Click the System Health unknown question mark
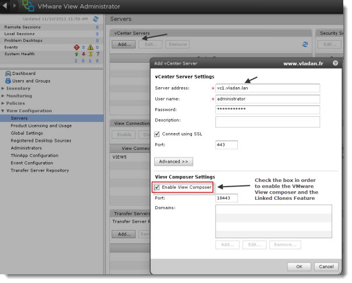The height and width of the screenshot is (283, 352). pyautogui.click(x=98, y=54)
